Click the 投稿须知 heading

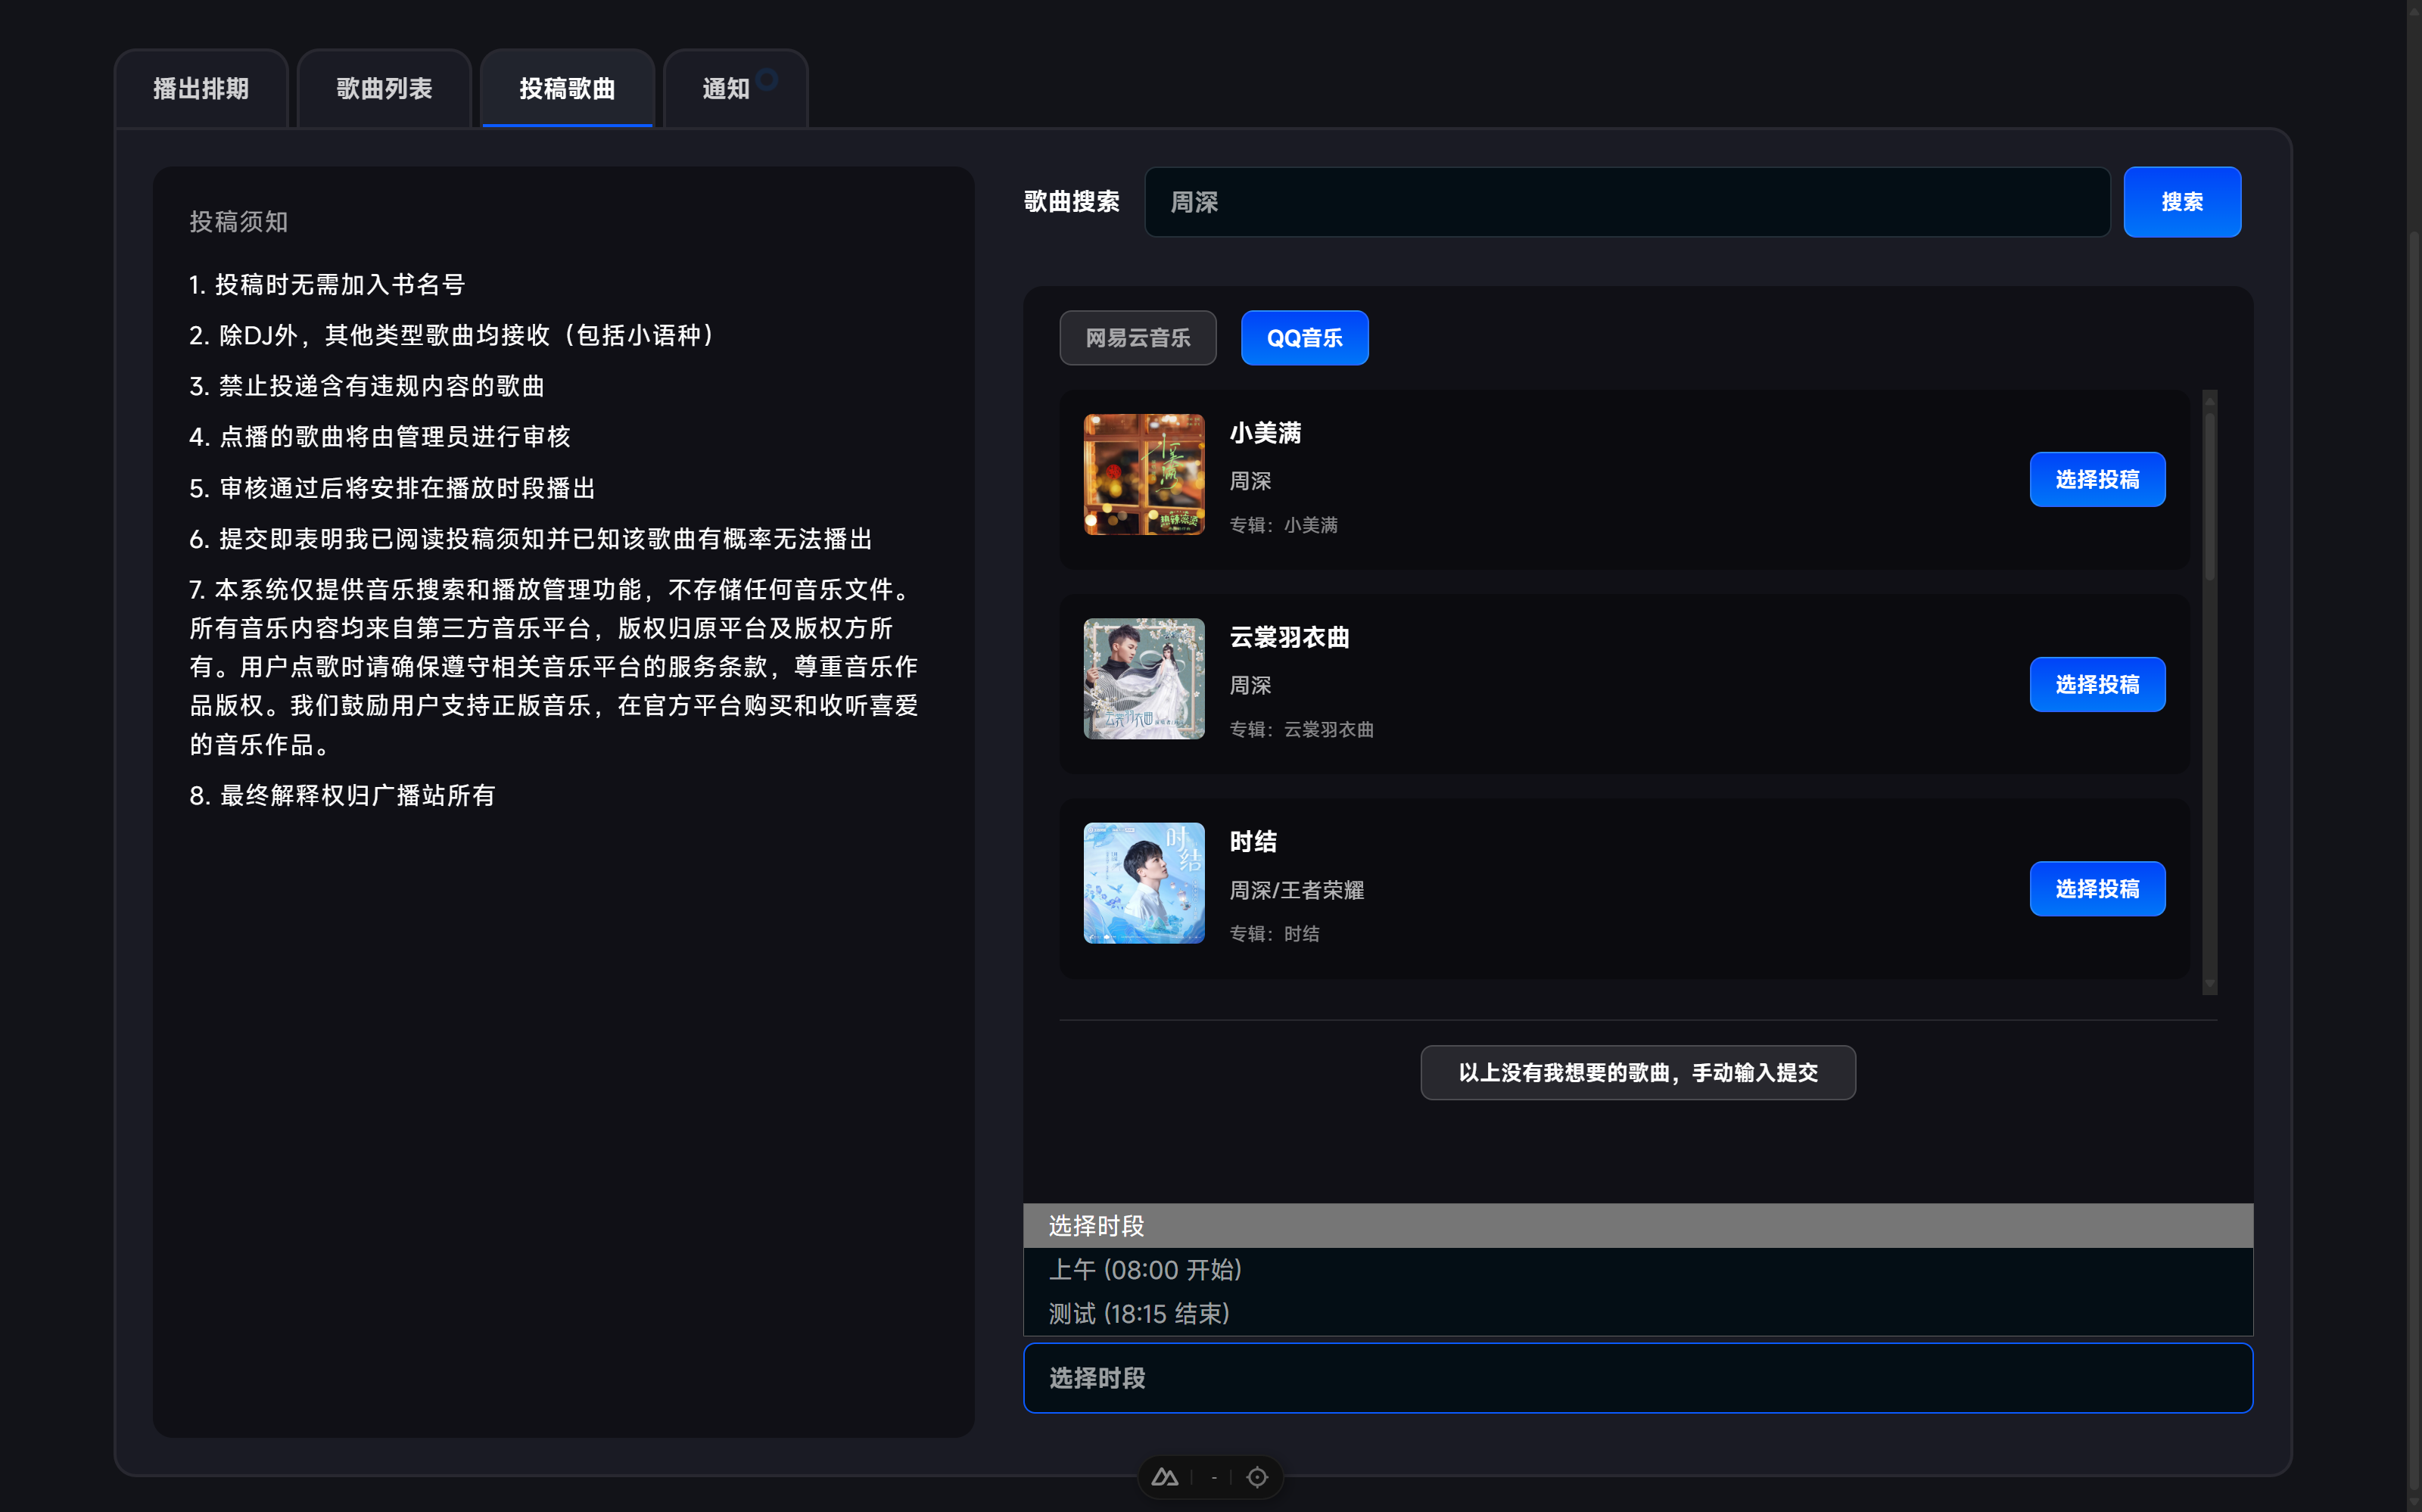point(239,222)
